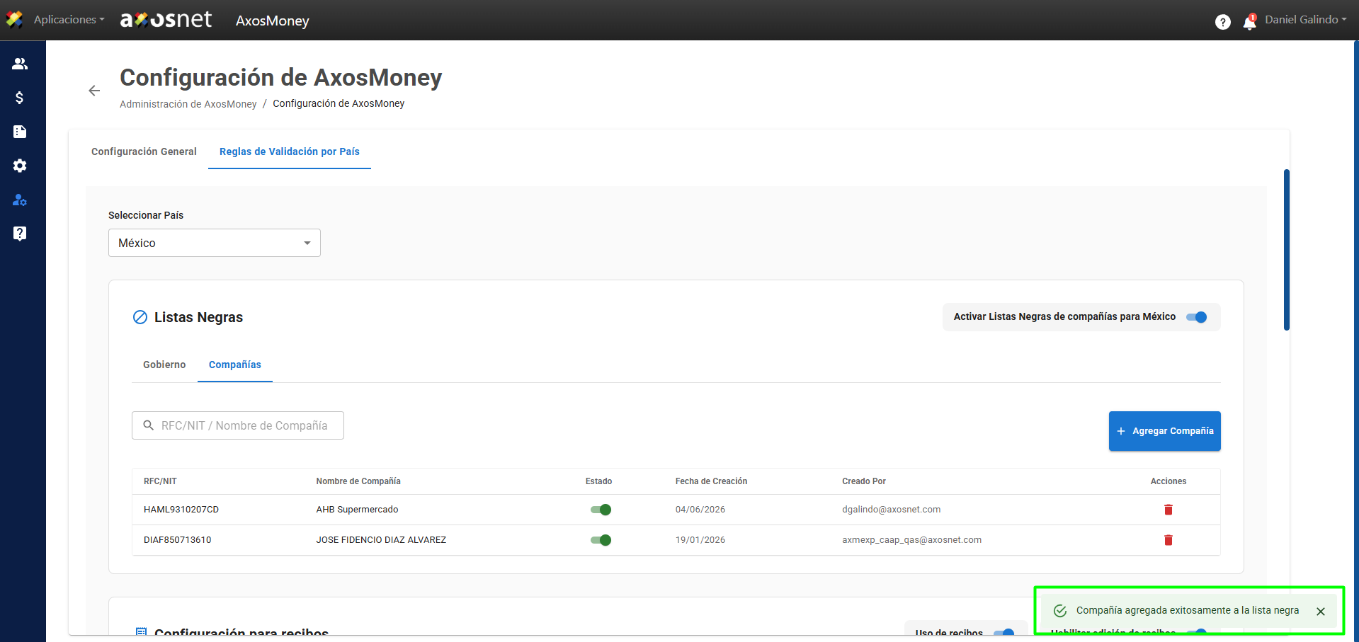Click the RFC/NIT search input field
Screen dimensions: 1359x642
[x=238, y=425]
